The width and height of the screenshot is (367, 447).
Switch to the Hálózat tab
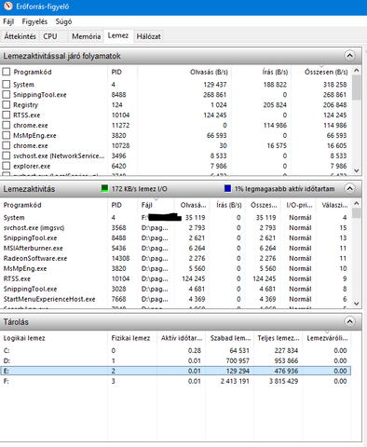(149, 36)
